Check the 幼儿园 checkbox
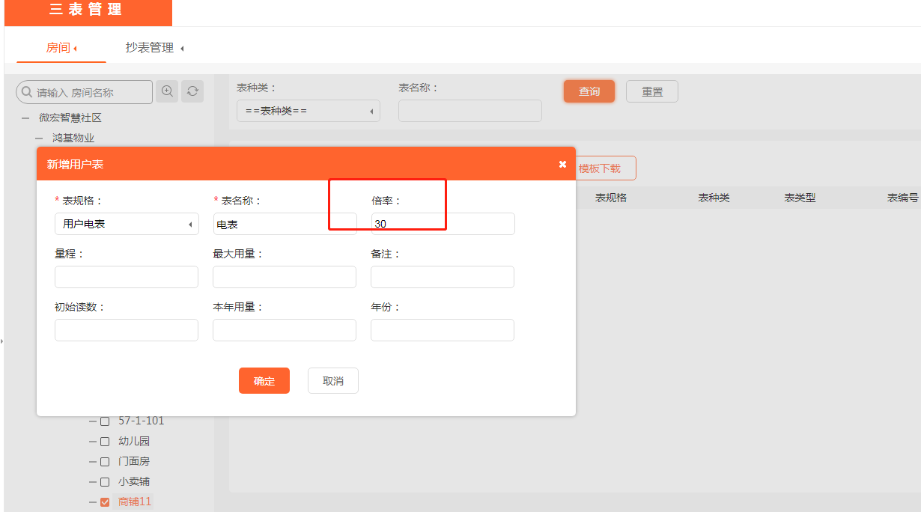 pos(105,442)
